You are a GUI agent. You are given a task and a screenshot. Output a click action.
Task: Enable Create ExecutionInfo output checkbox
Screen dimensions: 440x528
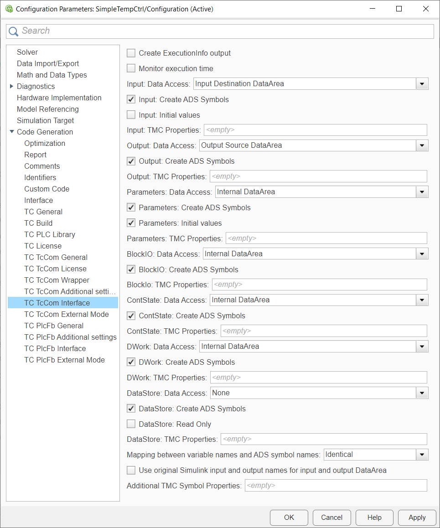(131, 53)
